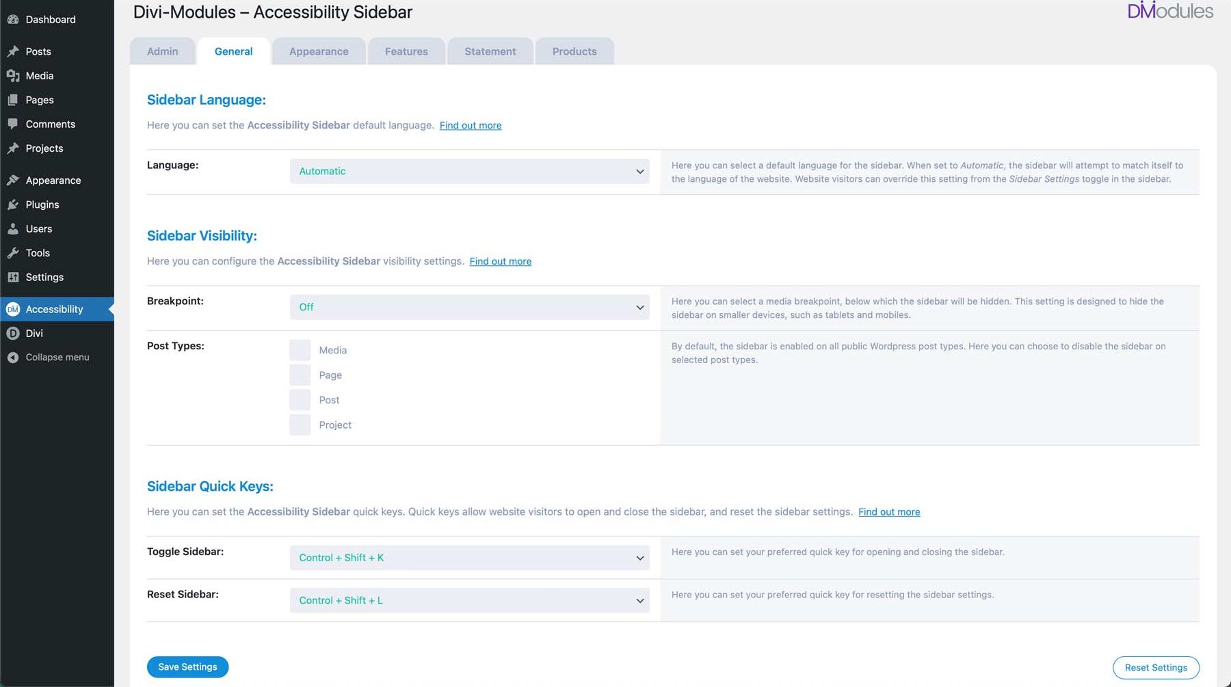Viewport: 1231px width, 687px height.
Task: Click the Accessibility DM icon
Action: click(14, 309)
